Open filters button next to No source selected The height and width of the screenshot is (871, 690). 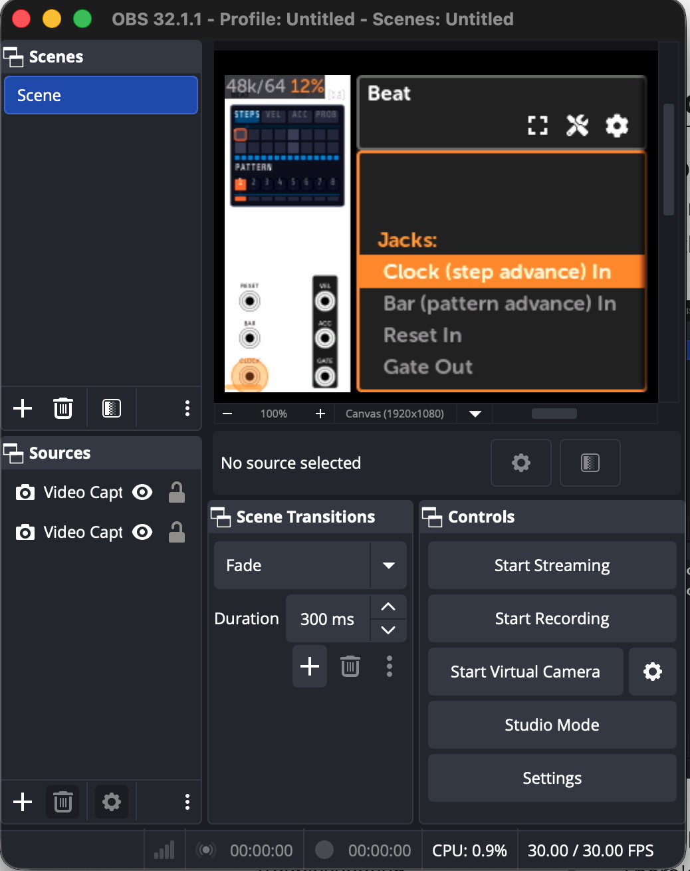click(x=590, y=463)
